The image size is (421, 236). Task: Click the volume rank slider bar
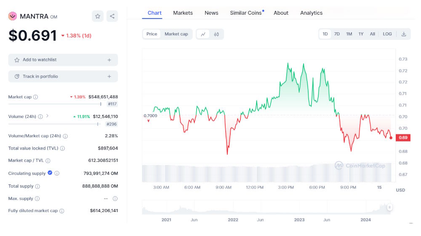coord(54,124)
